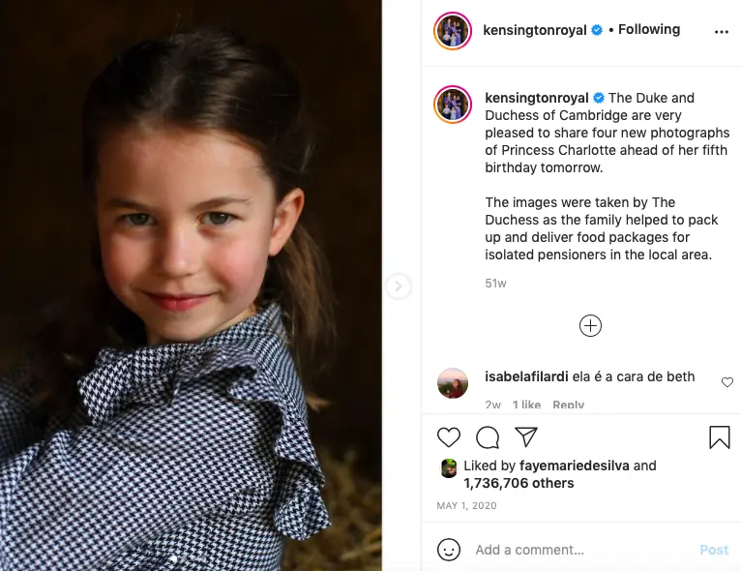Focus the Add a comment field
This screenshot has width=741, height=571.
pyautogui.click(x=580, y=550)
